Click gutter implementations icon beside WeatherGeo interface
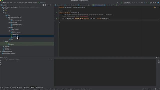 click(57, 13)
